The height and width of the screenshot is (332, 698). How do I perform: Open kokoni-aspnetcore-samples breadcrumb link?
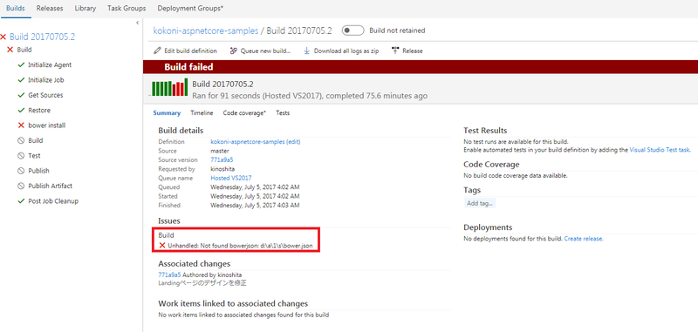tap(206, 30)
